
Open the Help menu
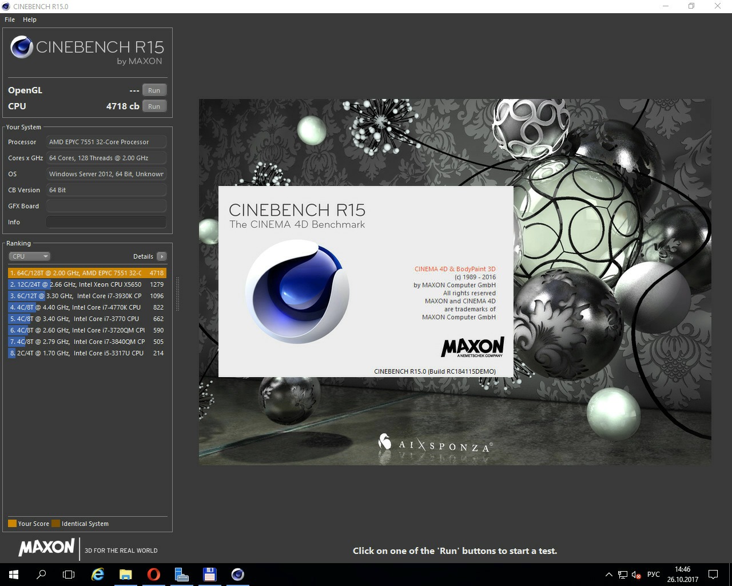tap(30, 19)
